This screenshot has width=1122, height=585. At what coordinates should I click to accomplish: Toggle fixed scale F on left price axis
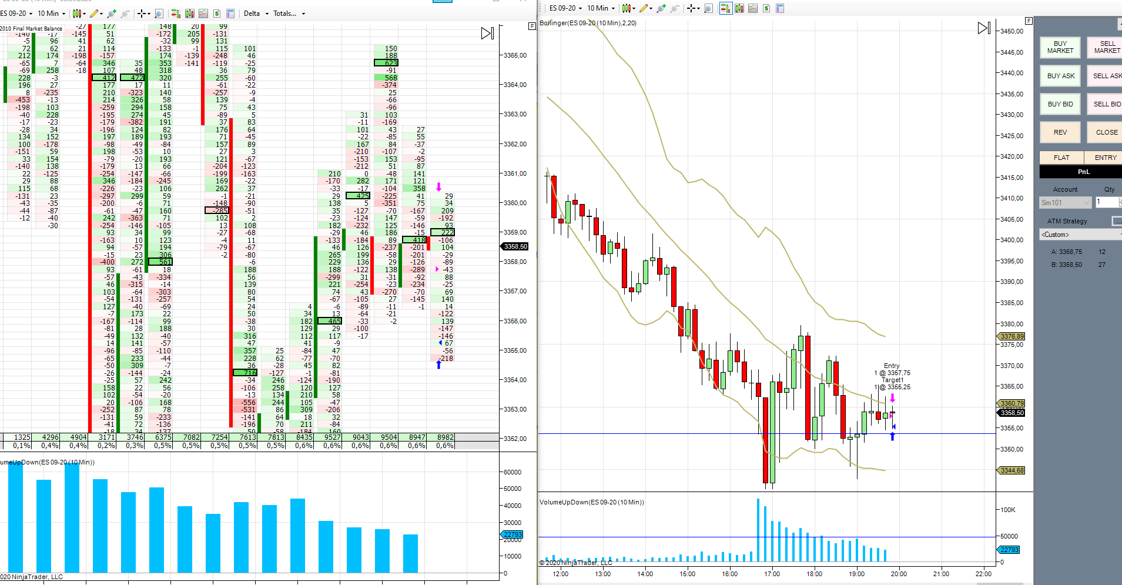click(532, 26)
